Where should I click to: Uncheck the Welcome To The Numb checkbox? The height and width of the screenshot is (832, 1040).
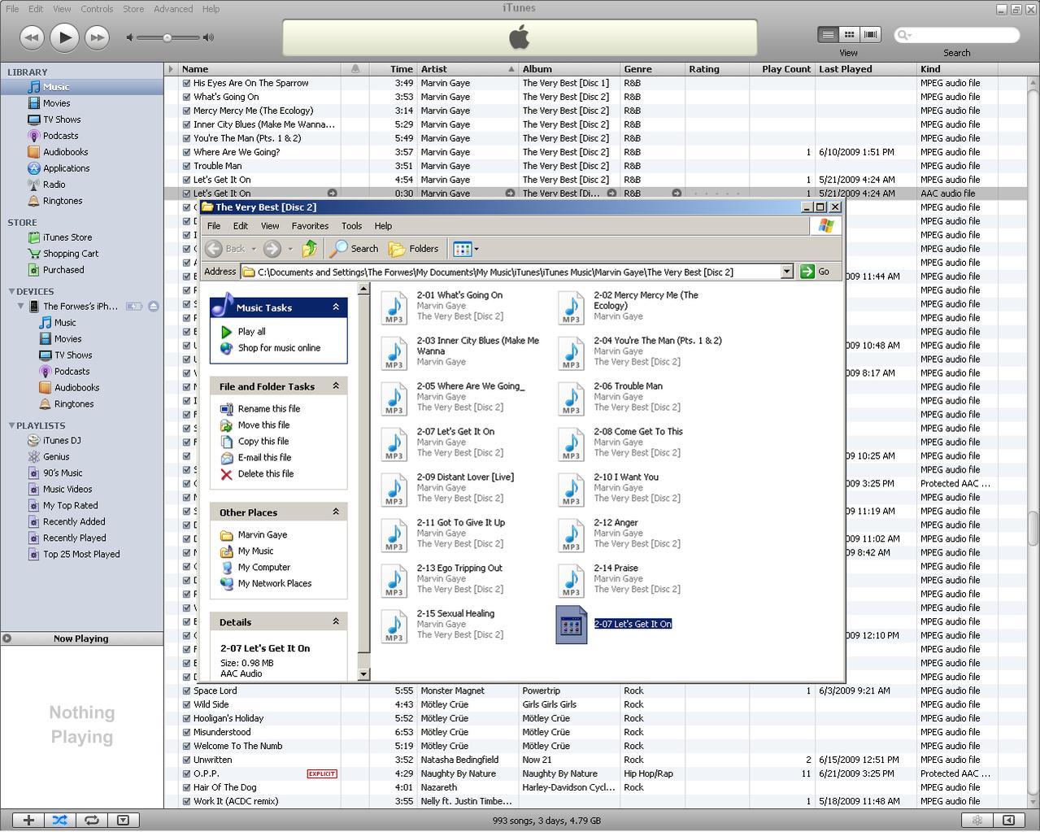(187, 747)
